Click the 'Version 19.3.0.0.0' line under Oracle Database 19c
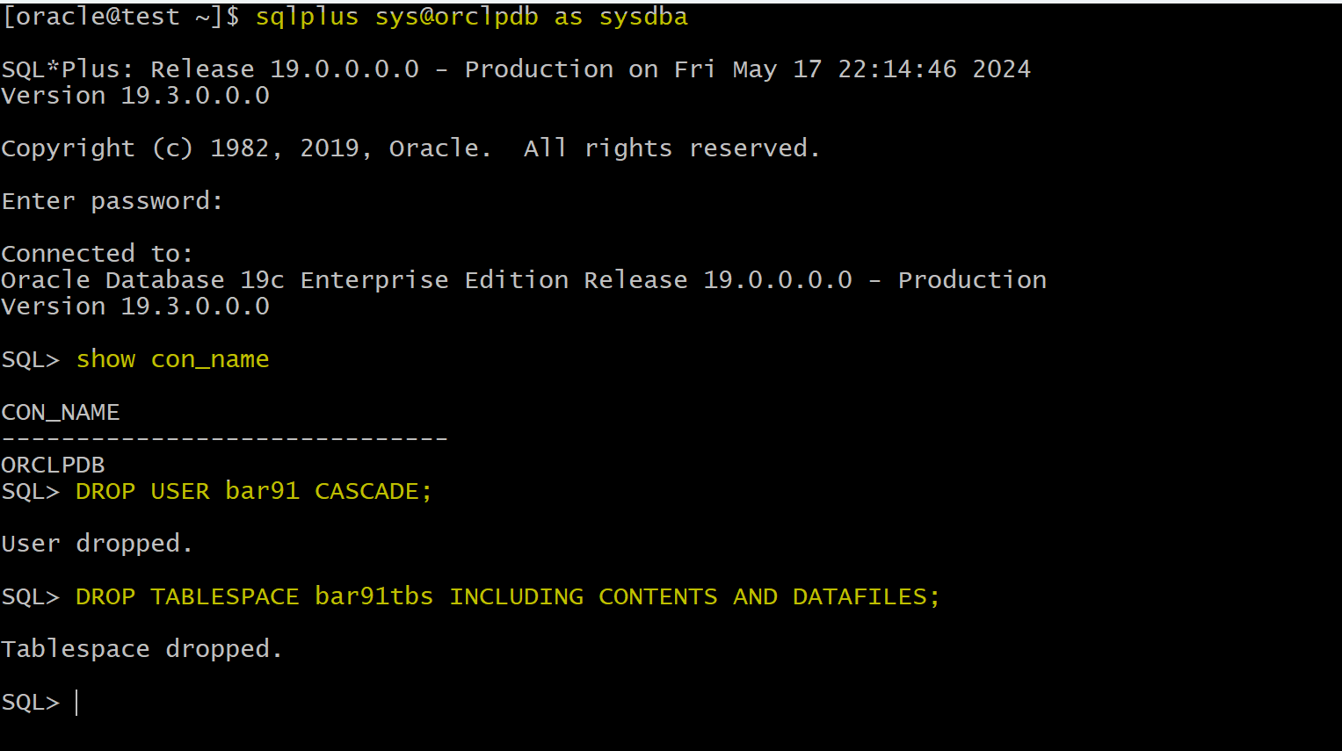The image size is (1342, 751). click(x=135, y=307)
